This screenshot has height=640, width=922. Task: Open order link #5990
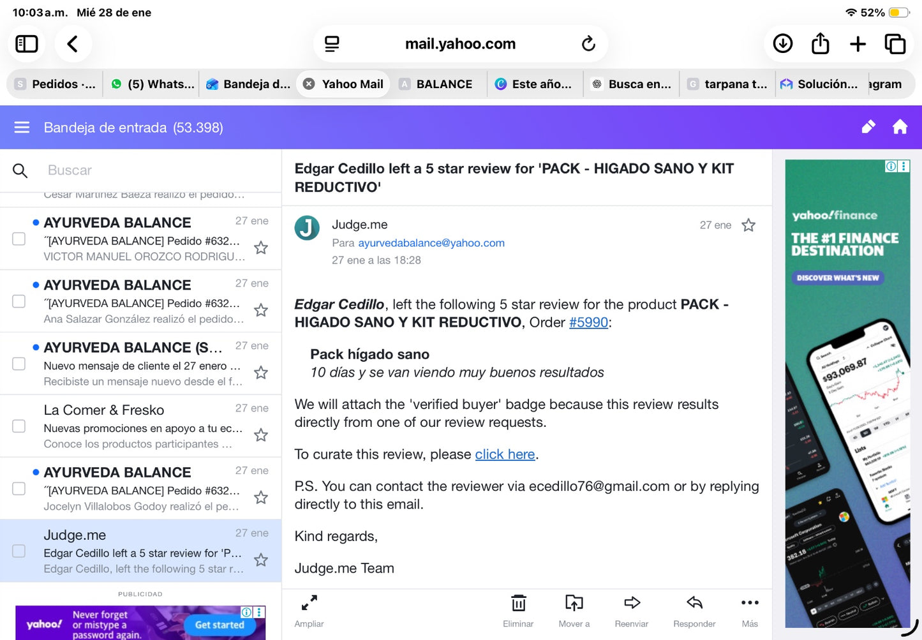coord(588,322)
